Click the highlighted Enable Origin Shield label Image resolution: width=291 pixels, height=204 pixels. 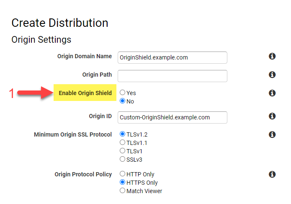click(85, 93)
